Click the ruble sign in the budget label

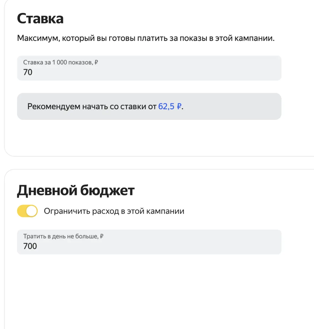pos(102,236)
